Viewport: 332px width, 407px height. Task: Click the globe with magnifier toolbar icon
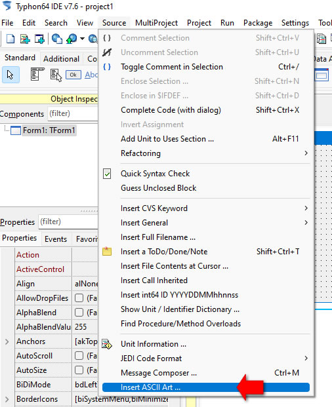(x=93, y=39)
